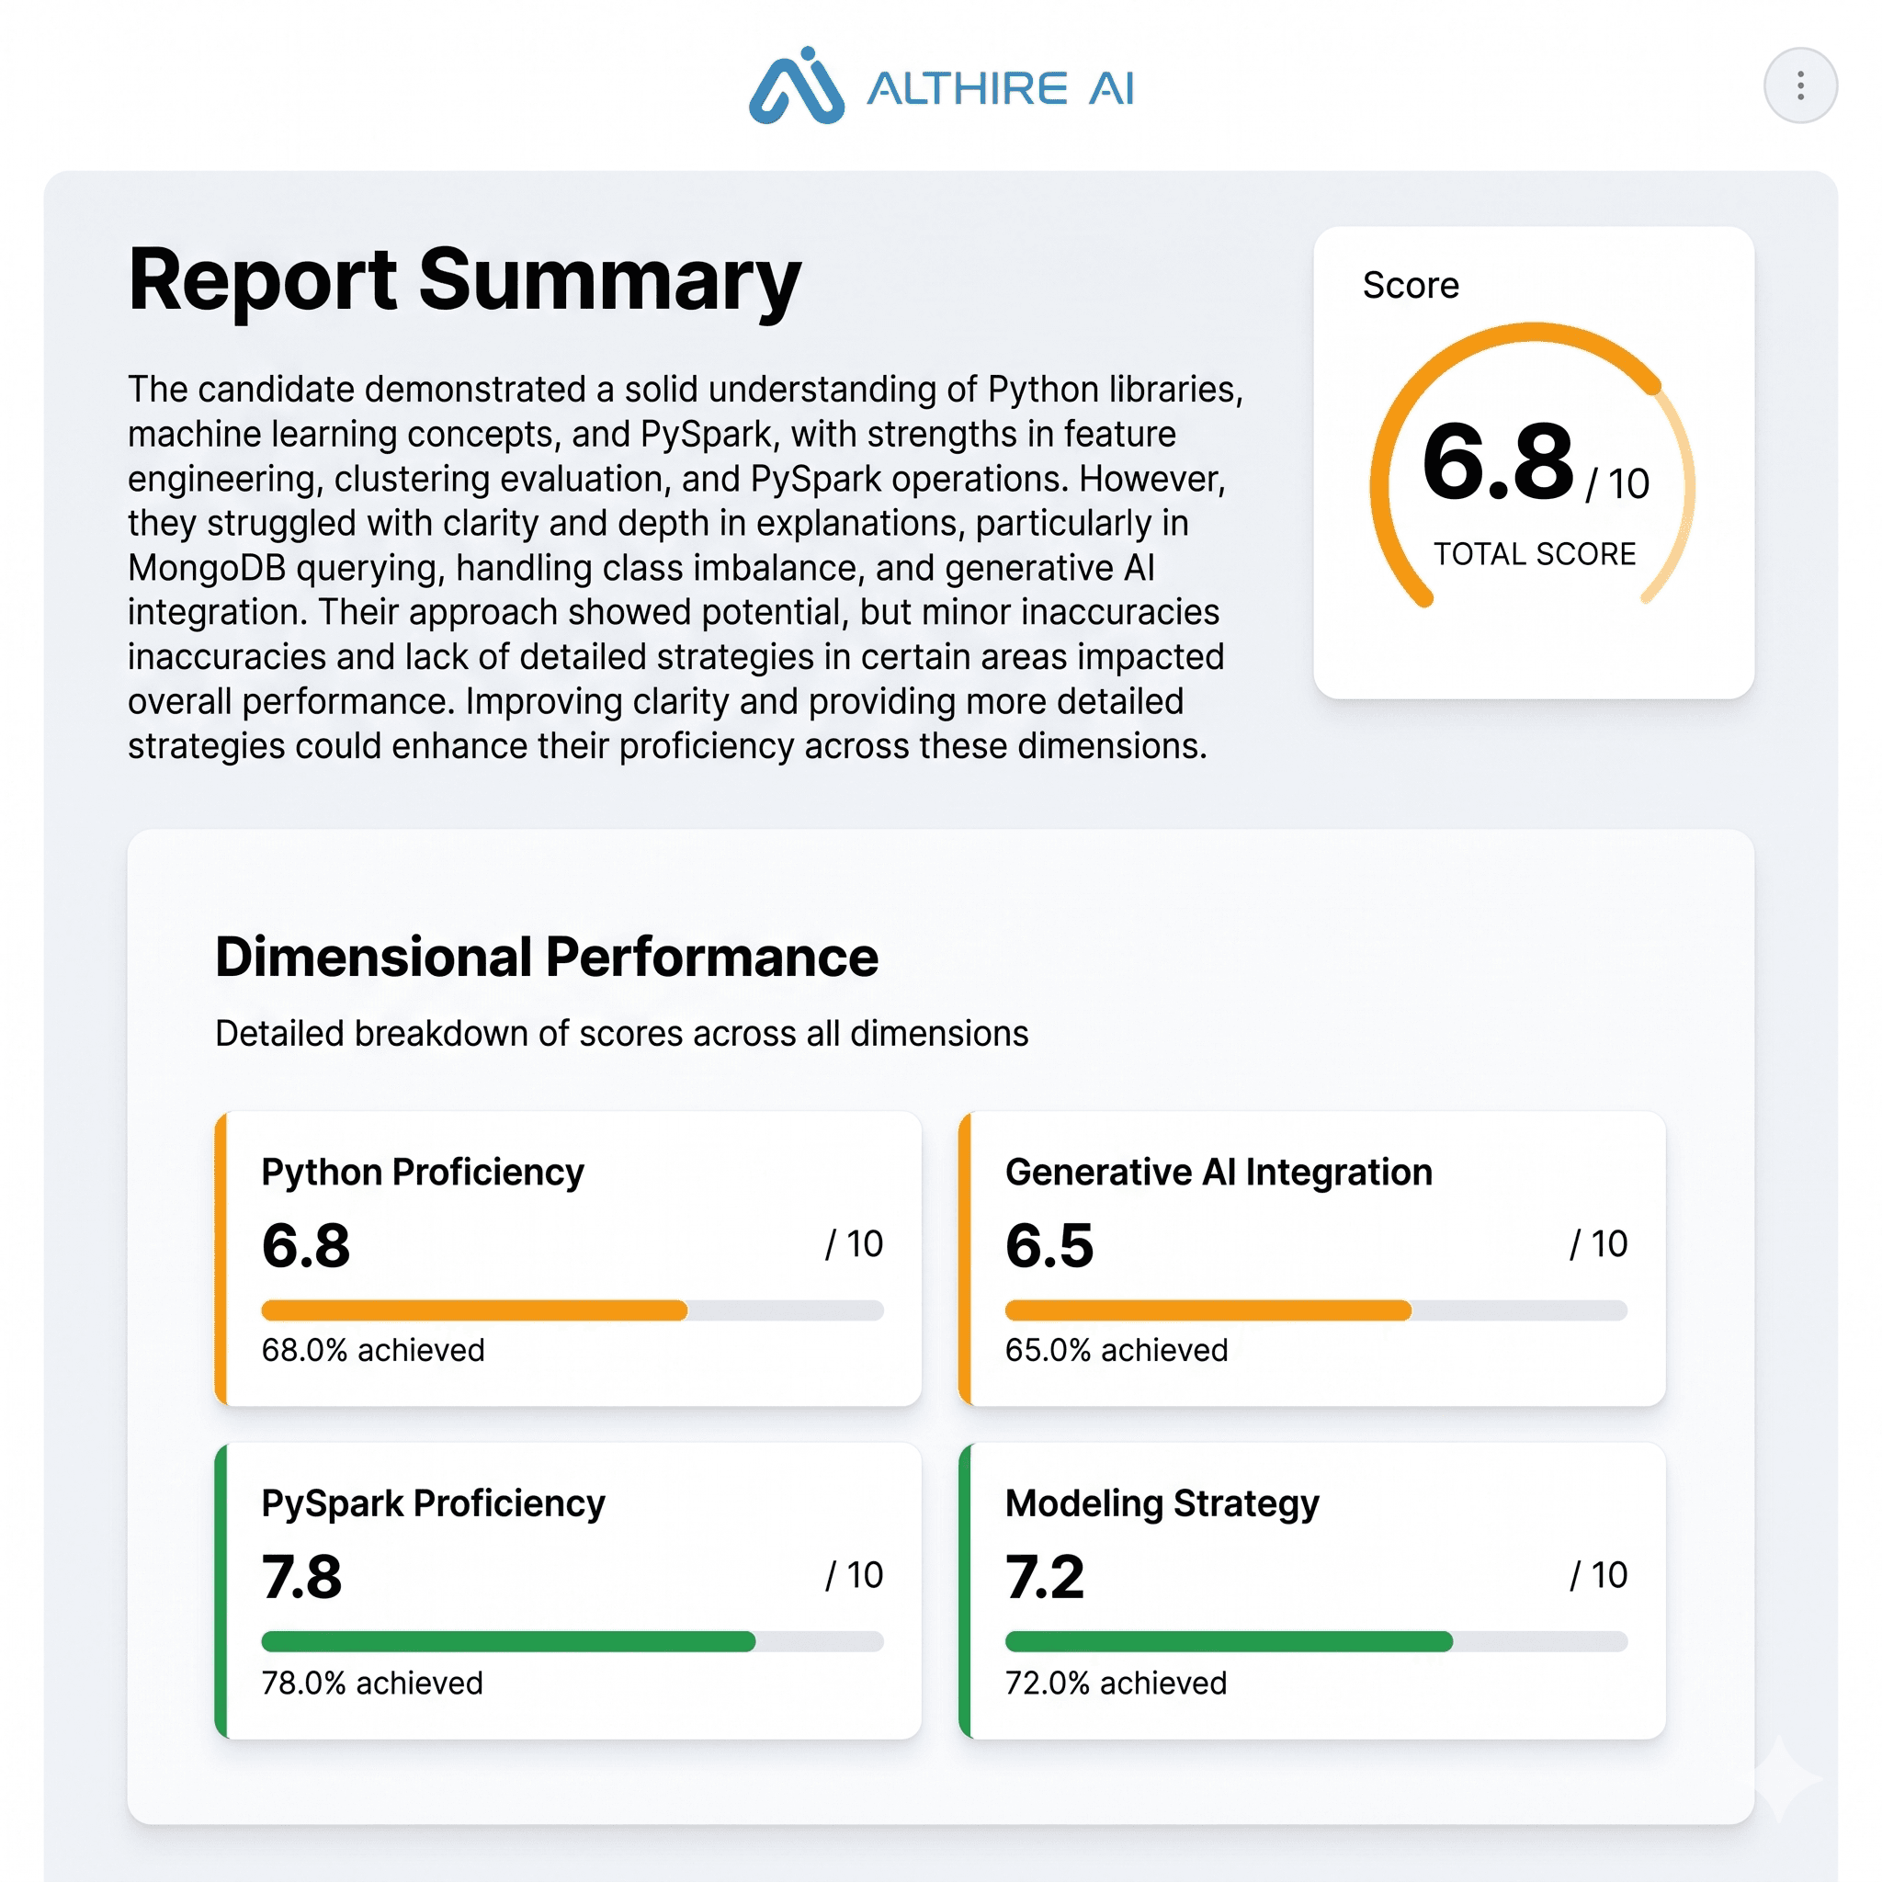Screen dimensions: 1882x1882
Task: Click '65.0% achieved' text
Action: [1117, 1350]
